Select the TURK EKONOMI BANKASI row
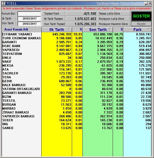154x158 pixels. click(x=77, y=38)
